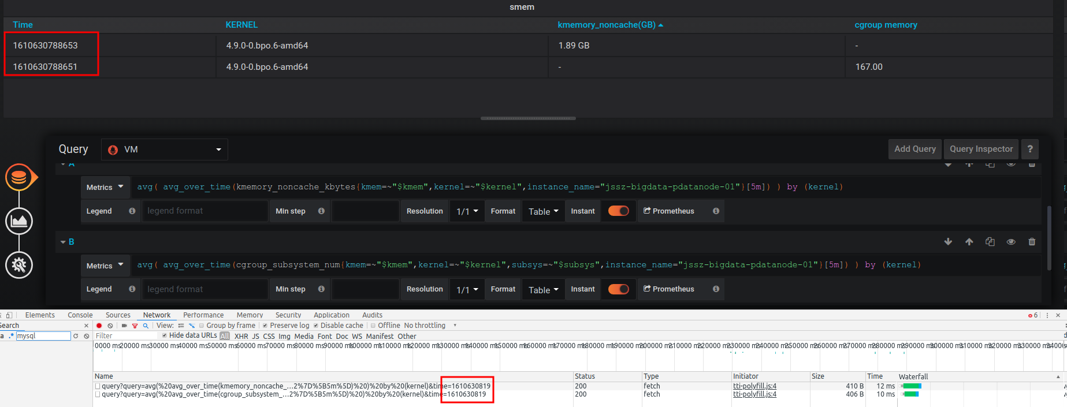Click the smem panel resize handle bar
The width and height of the screenshot is (1067, 407).
(528, 118)
